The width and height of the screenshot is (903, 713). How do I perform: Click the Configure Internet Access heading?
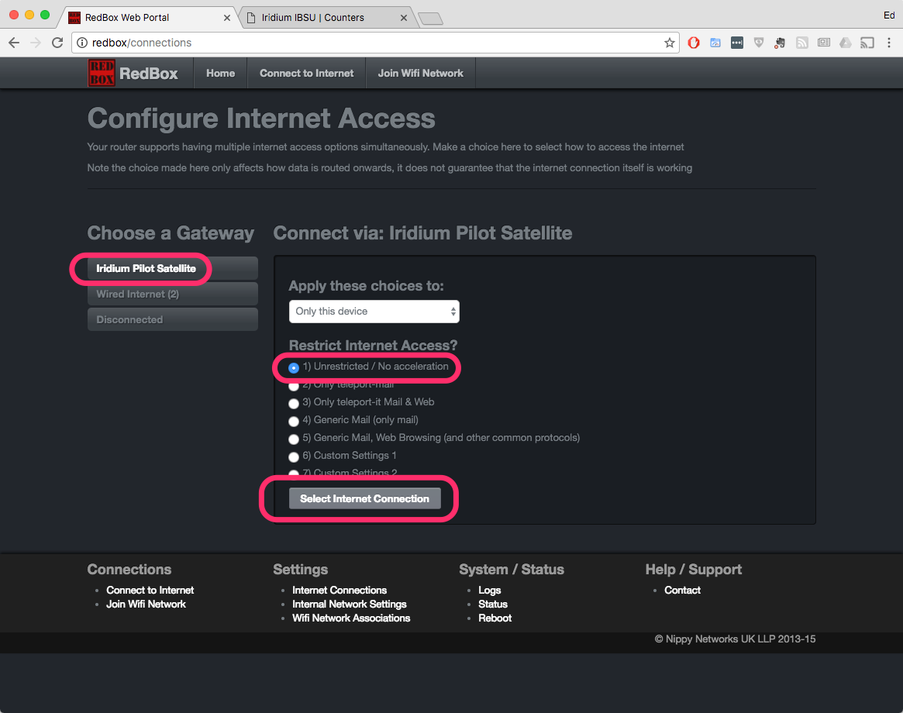[x=261, y=119]
